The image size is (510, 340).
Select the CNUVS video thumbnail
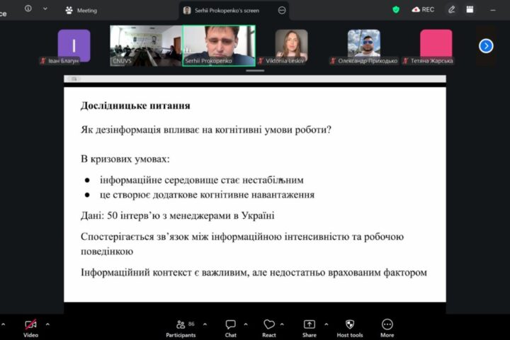145,45
